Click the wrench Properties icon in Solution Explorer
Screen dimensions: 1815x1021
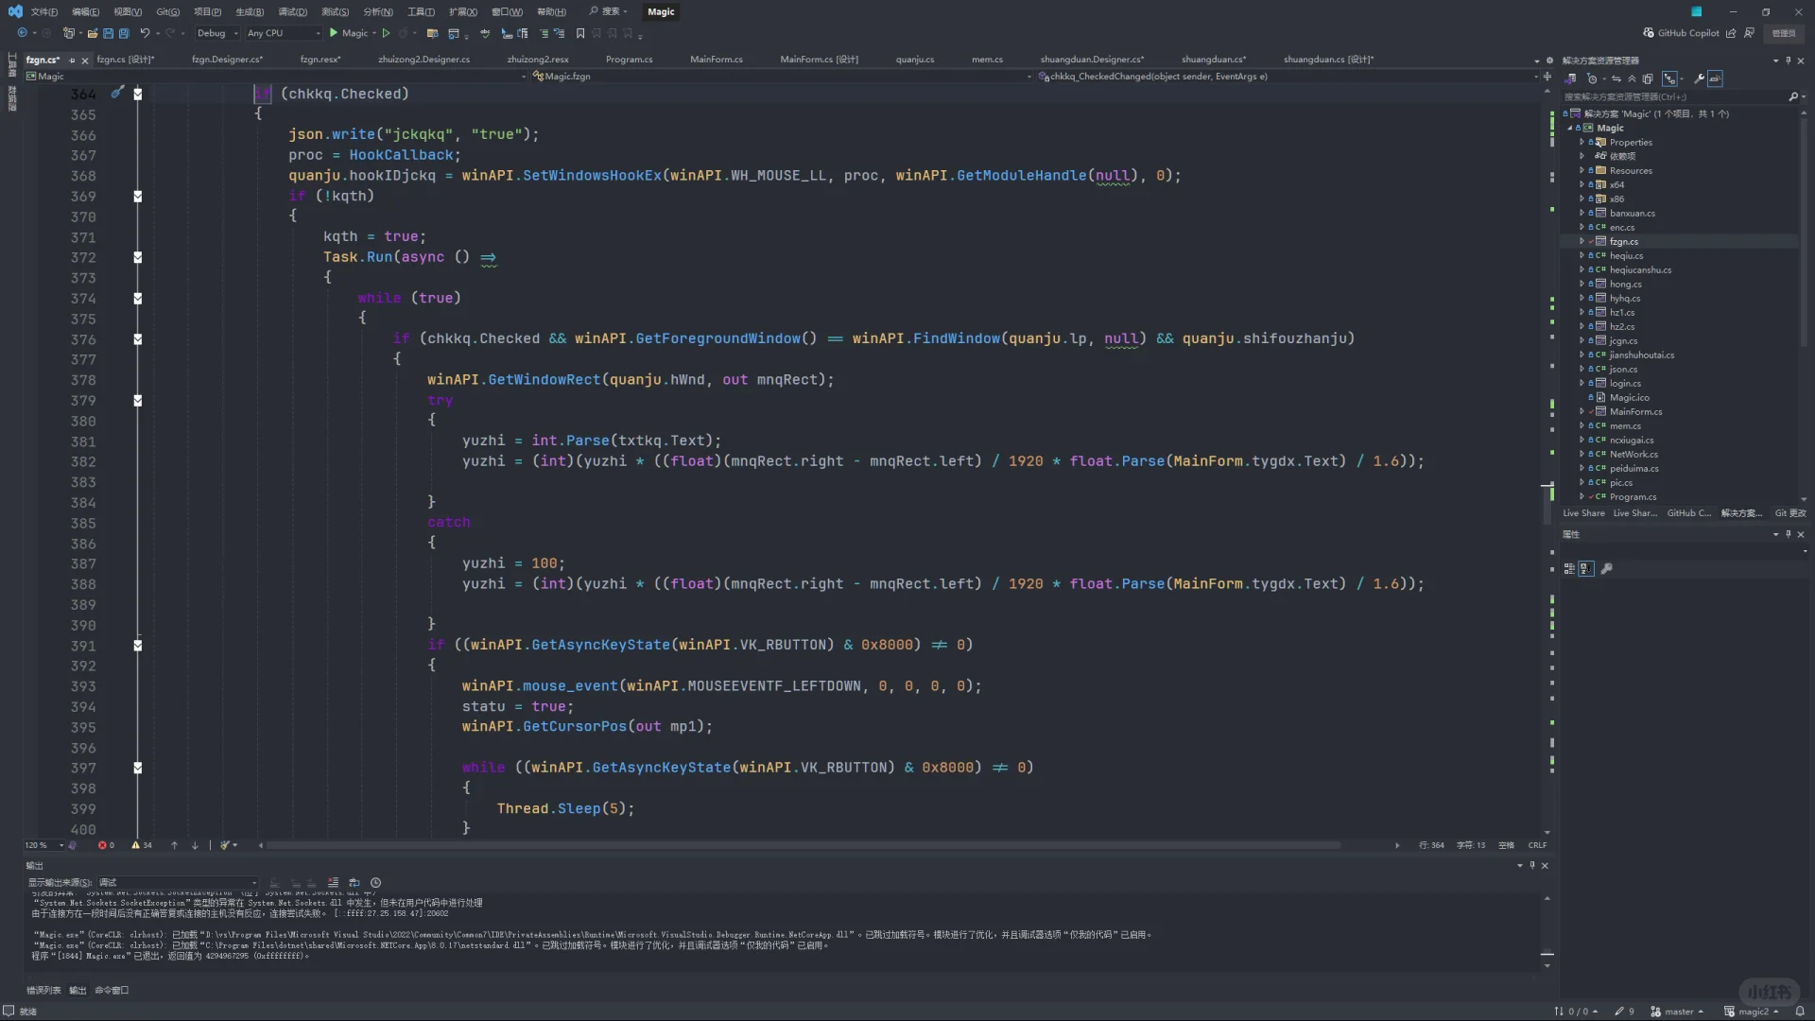pos(1699,78)
